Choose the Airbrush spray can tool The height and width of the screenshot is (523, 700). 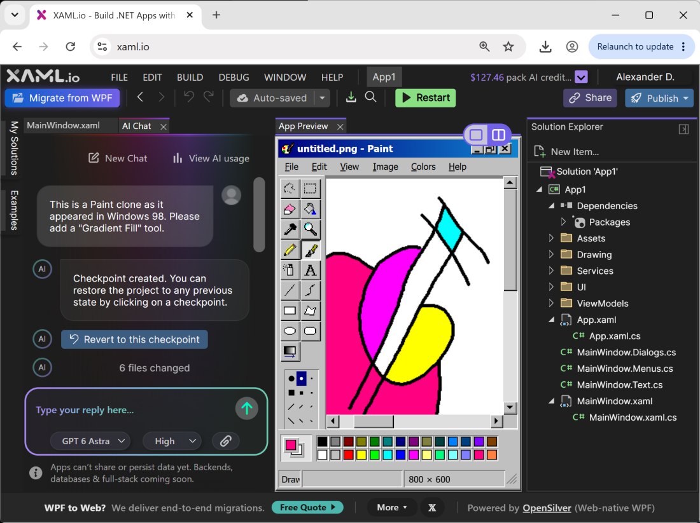click(x=290, y=270)
